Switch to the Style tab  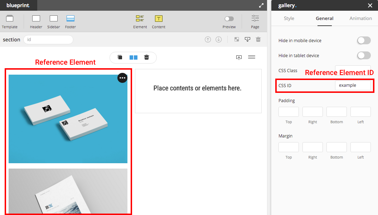pos(289,19)
